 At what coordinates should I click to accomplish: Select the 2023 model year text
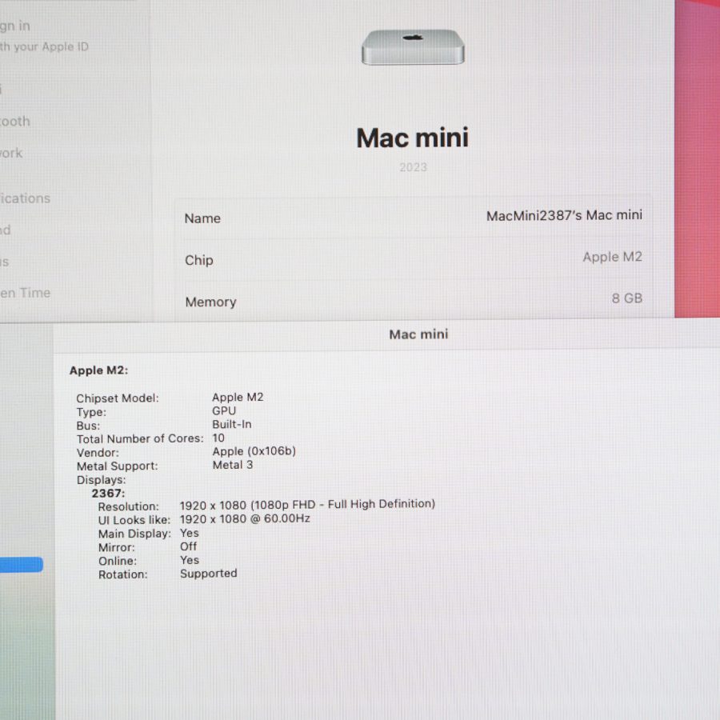click(x=413, y=167)
